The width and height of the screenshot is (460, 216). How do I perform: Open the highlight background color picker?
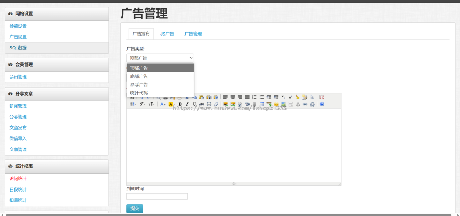[172, 104]
